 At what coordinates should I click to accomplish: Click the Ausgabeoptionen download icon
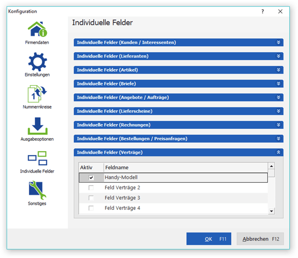37,126
